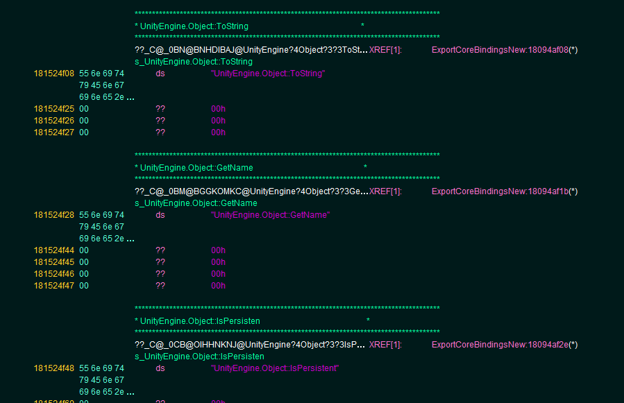Click plate comment UnityEngine.Object::GetName
The image size is (624, 403).
(196, 168)
